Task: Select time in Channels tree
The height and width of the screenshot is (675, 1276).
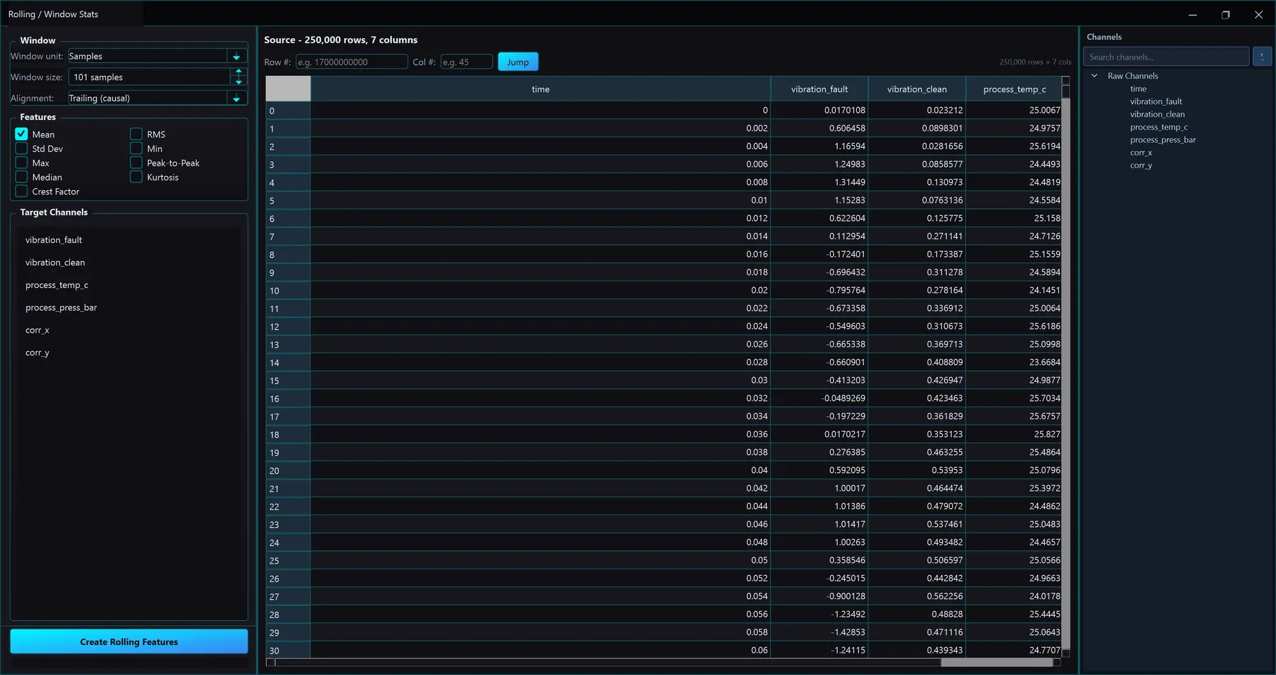Action: click(1138, 89)
